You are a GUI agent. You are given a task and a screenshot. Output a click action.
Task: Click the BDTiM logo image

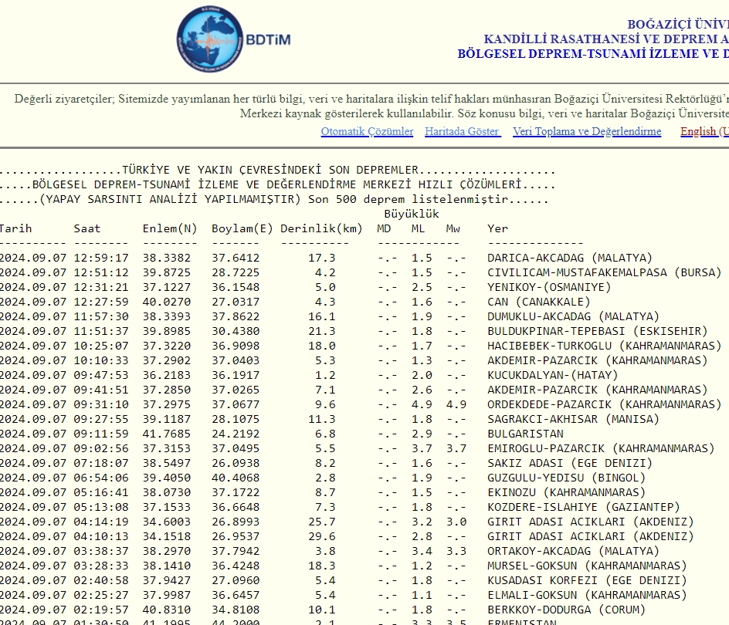click(233, 39)
